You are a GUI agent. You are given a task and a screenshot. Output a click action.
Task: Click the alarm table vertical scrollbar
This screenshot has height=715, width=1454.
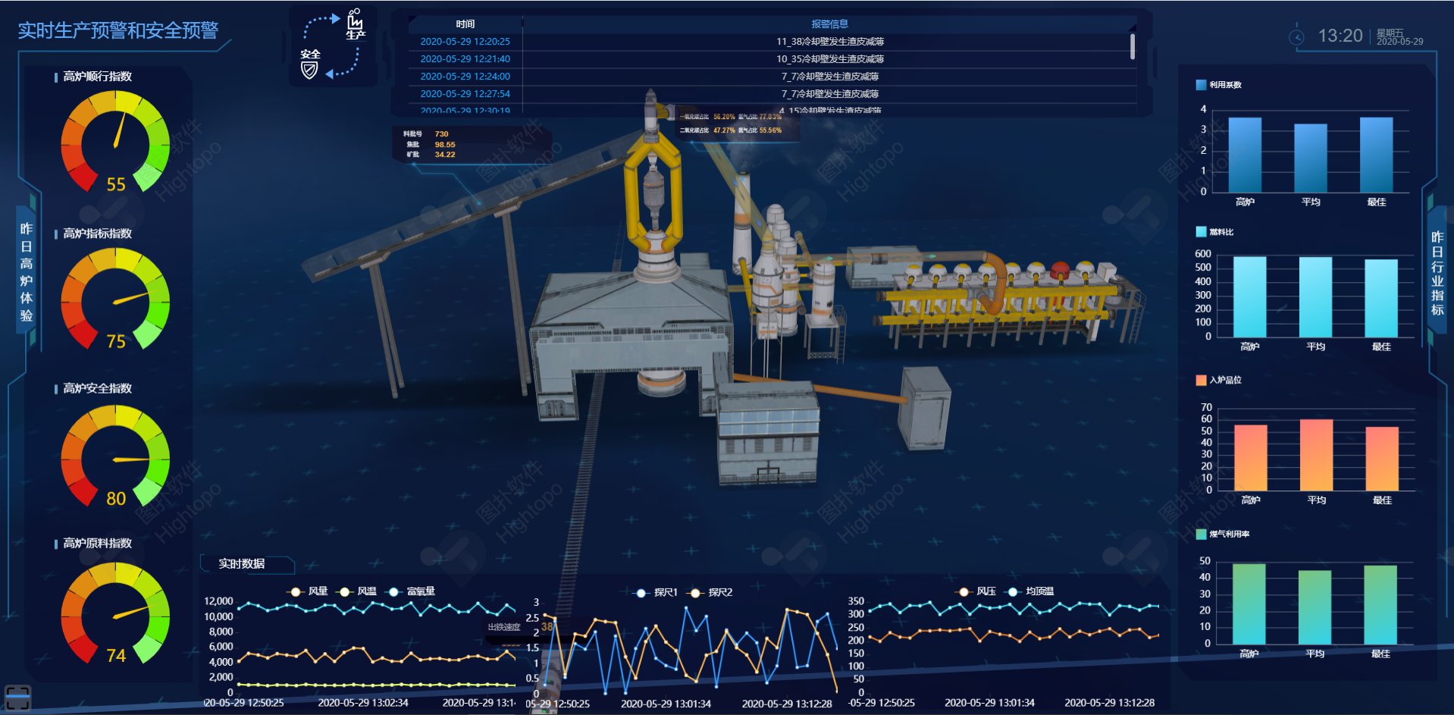pyautogui.click(x=1132, y=46)
